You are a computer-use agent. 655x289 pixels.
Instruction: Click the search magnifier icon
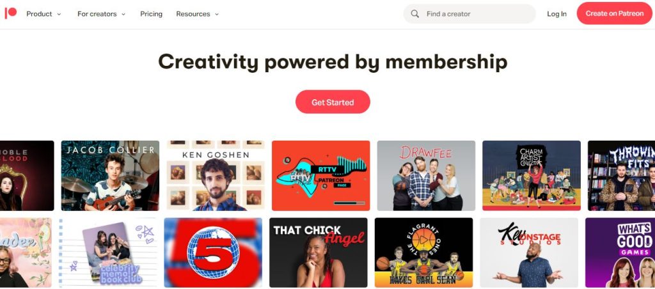tap(414, 14)
